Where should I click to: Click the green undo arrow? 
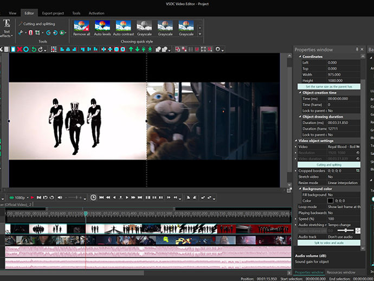tap(34, 49)
